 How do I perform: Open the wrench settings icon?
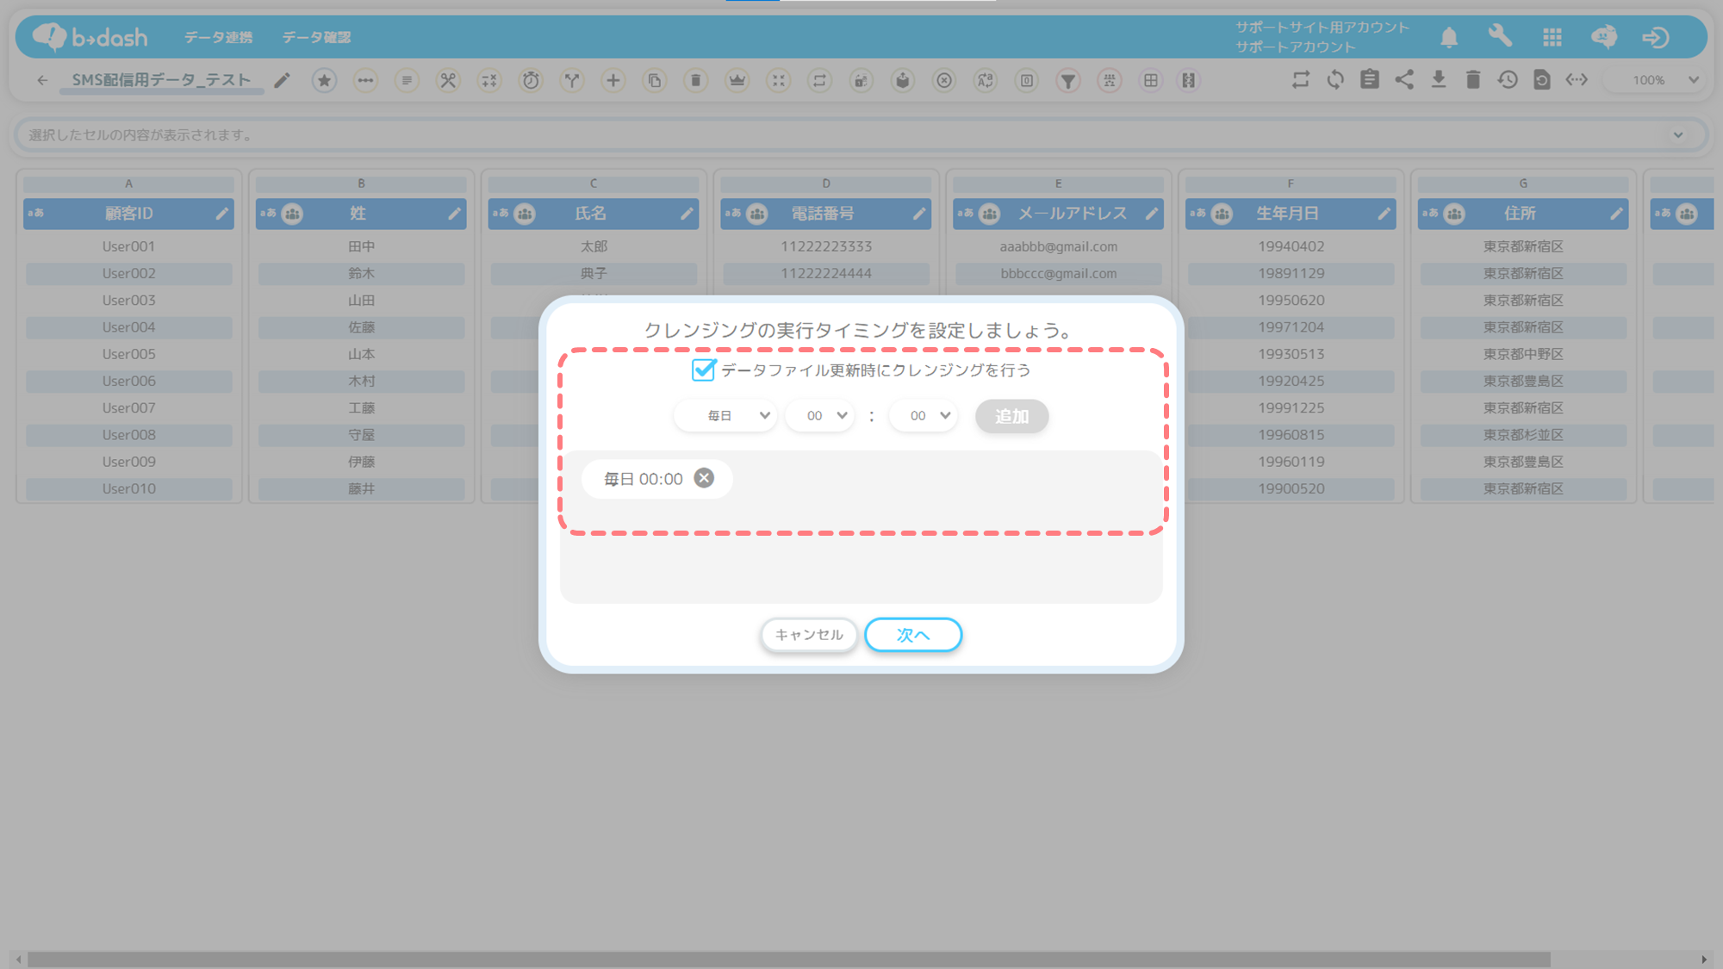[1500, 36]
